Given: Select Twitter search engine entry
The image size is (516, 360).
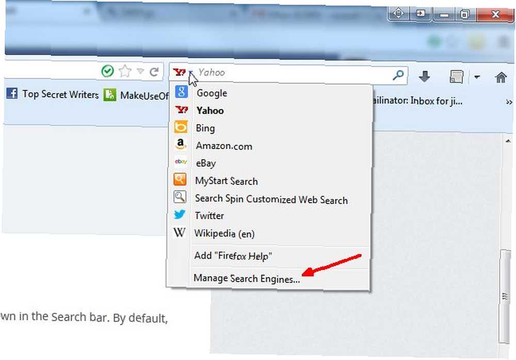Looking at the screenshot, I should [269, 216].
